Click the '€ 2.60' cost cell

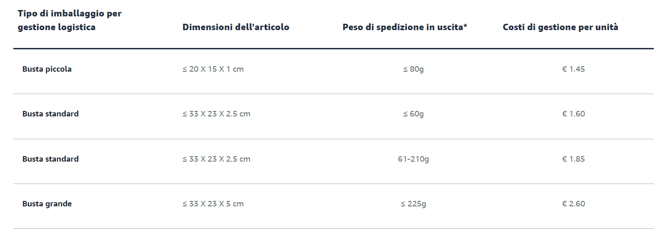pos(573,204)
